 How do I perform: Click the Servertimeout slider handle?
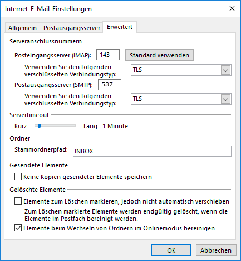point(39,126)
